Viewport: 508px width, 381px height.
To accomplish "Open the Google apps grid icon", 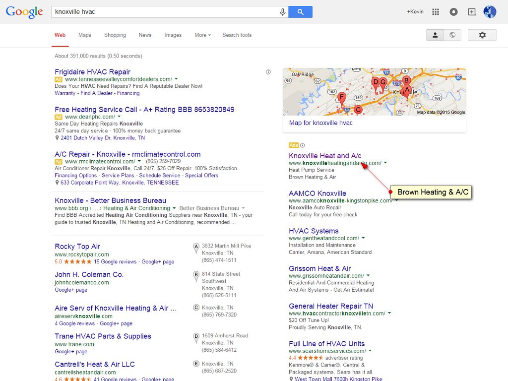I will coord(436,12).
